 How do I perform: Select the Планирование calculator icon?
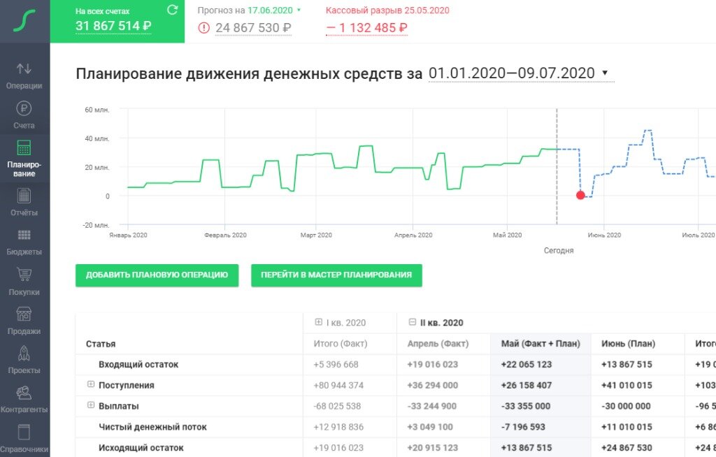(x=24, y=148)
